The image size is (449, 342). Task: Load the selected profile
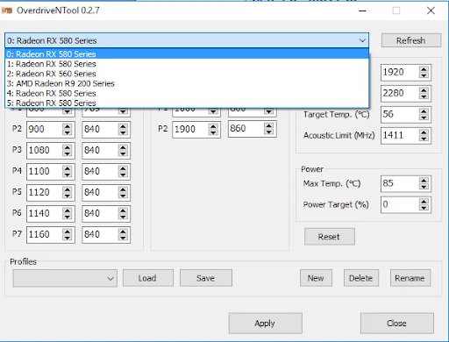(148, 278)
